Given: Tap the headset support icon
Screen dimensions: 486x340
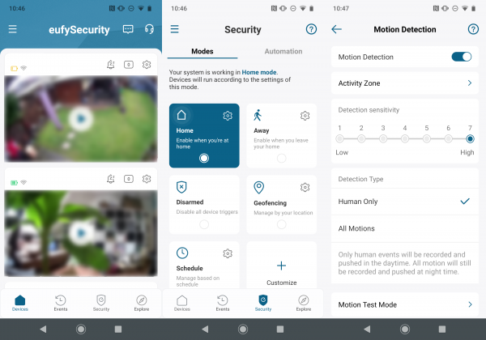Looking at the screenshot, I should (x=149, y=29).
